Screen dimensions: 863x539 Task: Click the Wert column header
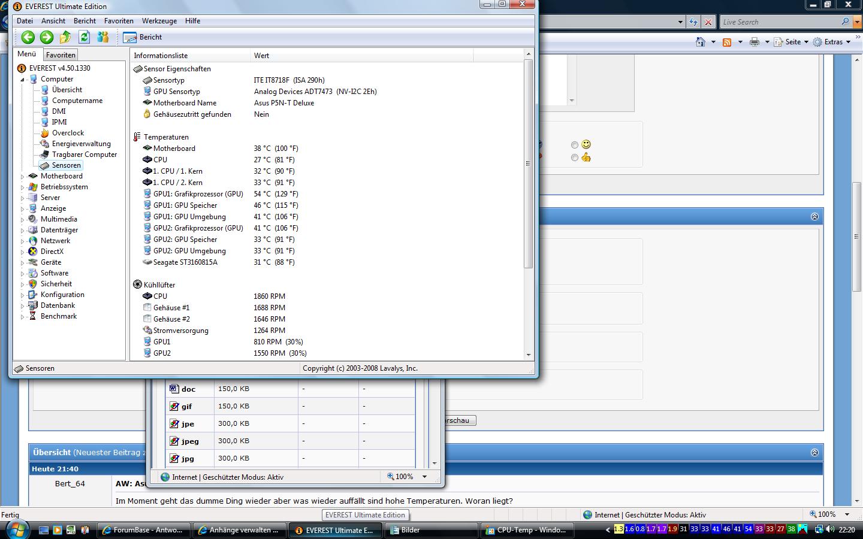pos(361,56)
